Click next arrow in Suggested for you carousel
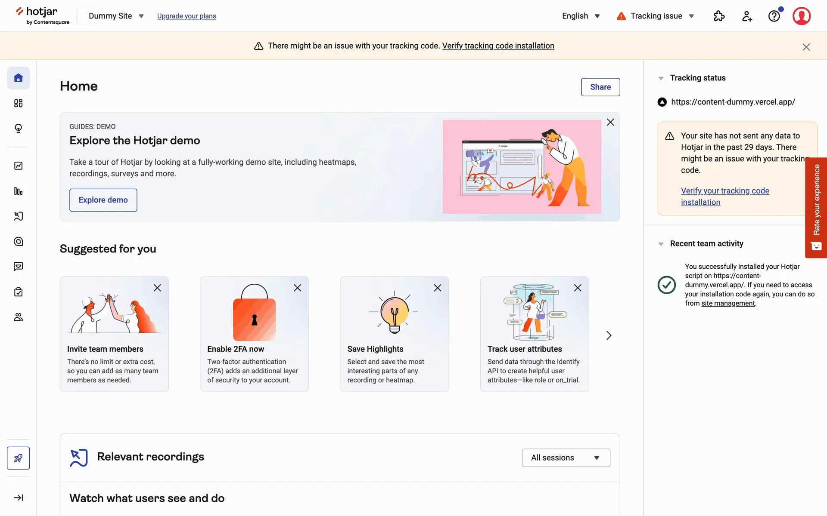827x516 pixels. click(609, 335)
